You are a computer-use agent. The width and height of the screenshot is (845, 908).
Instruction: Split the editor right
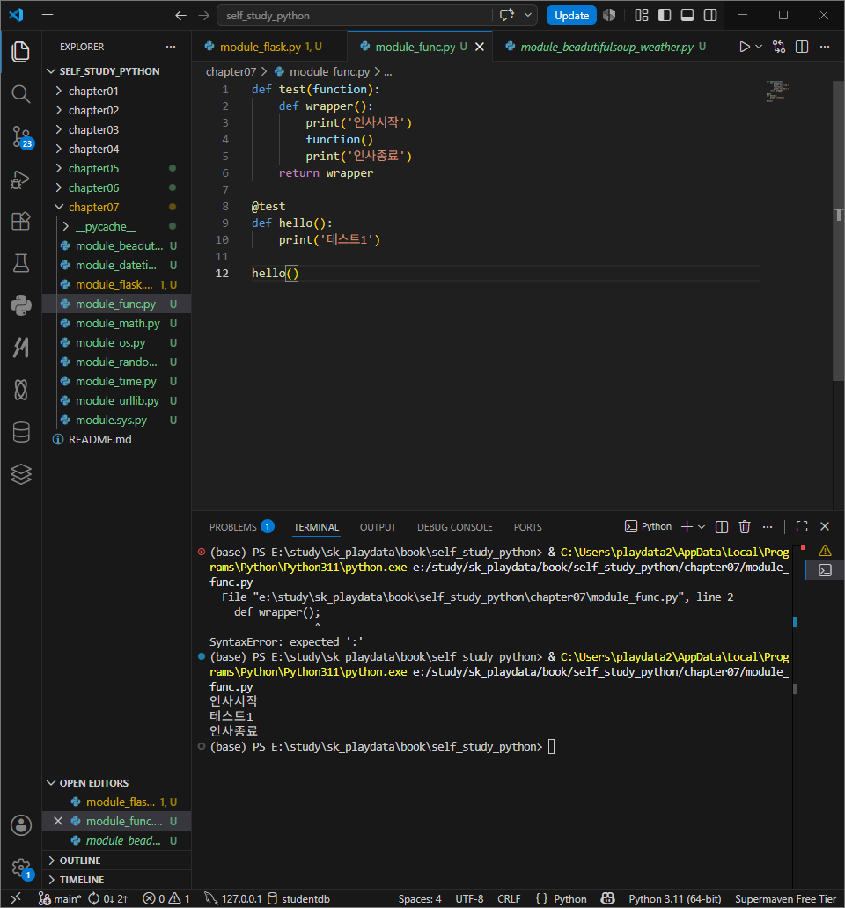802,47
